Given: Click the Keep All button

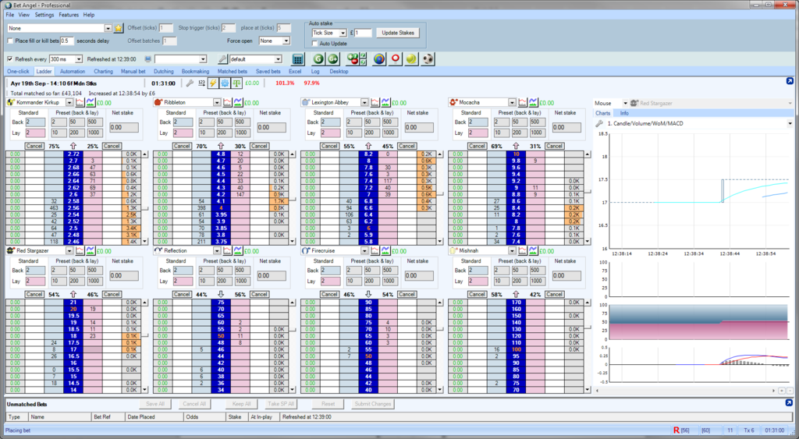Looking at the screenshot, I should pyautogui.click(x=242, y=404).
